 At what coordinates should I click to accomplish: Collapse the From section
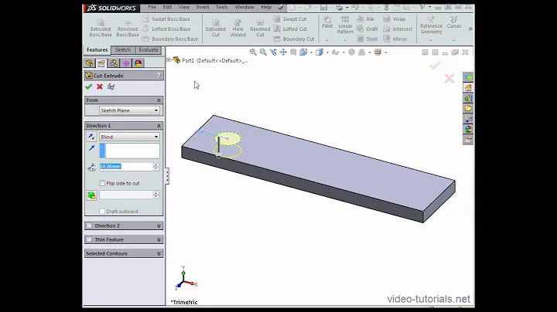pos(159,100)
